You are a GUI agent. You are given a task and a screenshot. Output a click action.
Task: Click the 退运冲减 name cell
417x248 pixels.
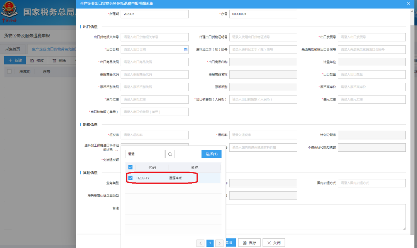point(175,178)
